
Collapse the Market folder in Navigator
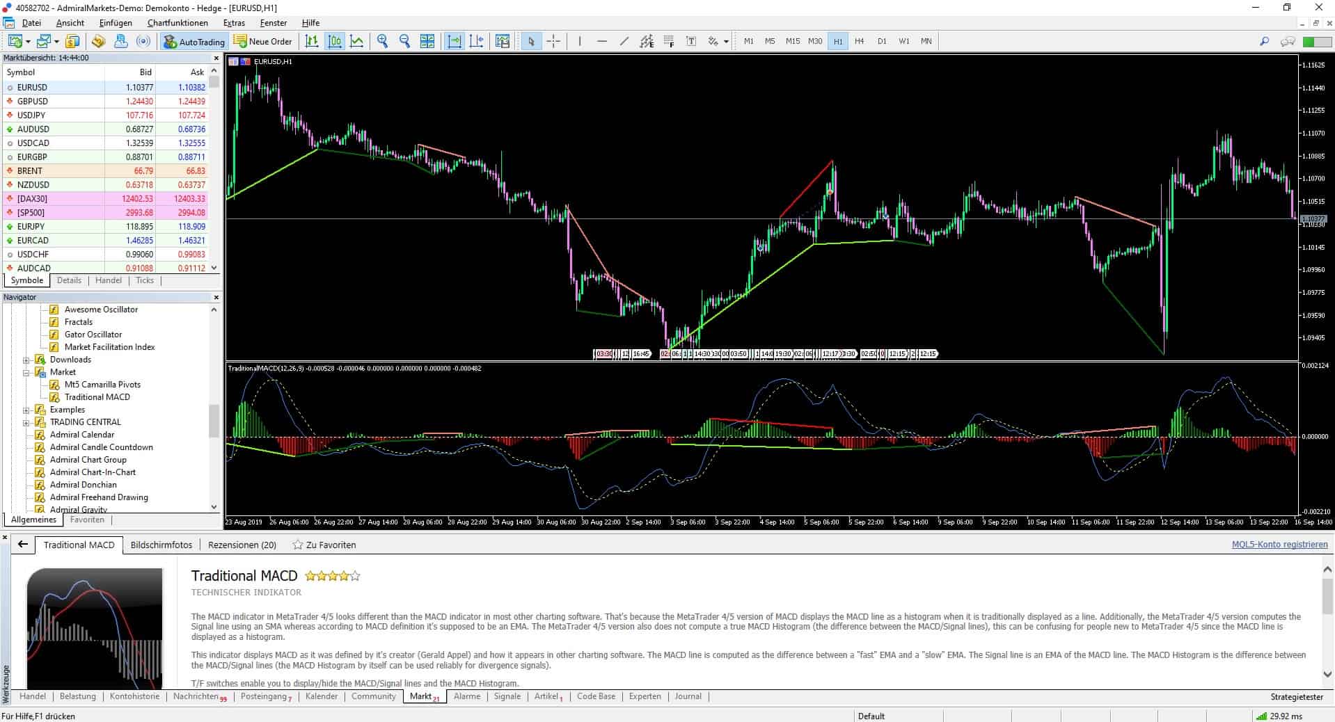point(26,372)
